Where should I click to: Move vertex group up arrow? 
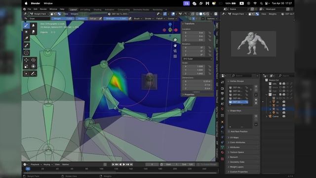[256, 100]
